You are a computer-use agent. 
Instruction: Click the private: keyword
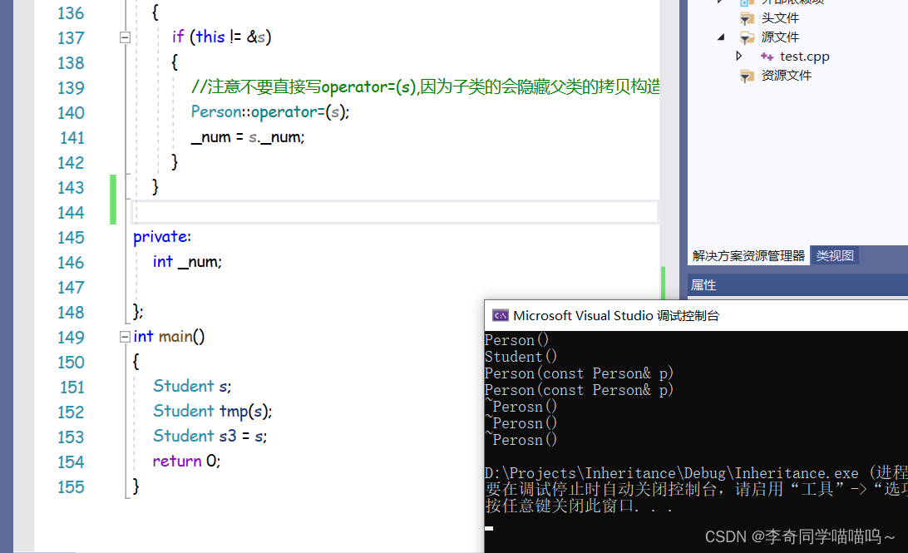click(161, 237)
